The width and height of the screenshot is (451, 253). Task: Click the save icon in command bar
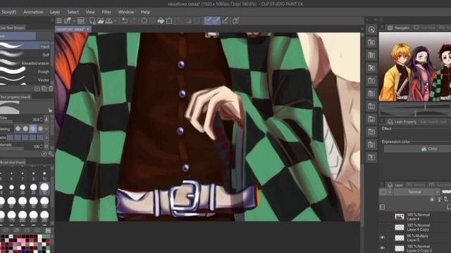pyautogui.click(x=109, y=20)
